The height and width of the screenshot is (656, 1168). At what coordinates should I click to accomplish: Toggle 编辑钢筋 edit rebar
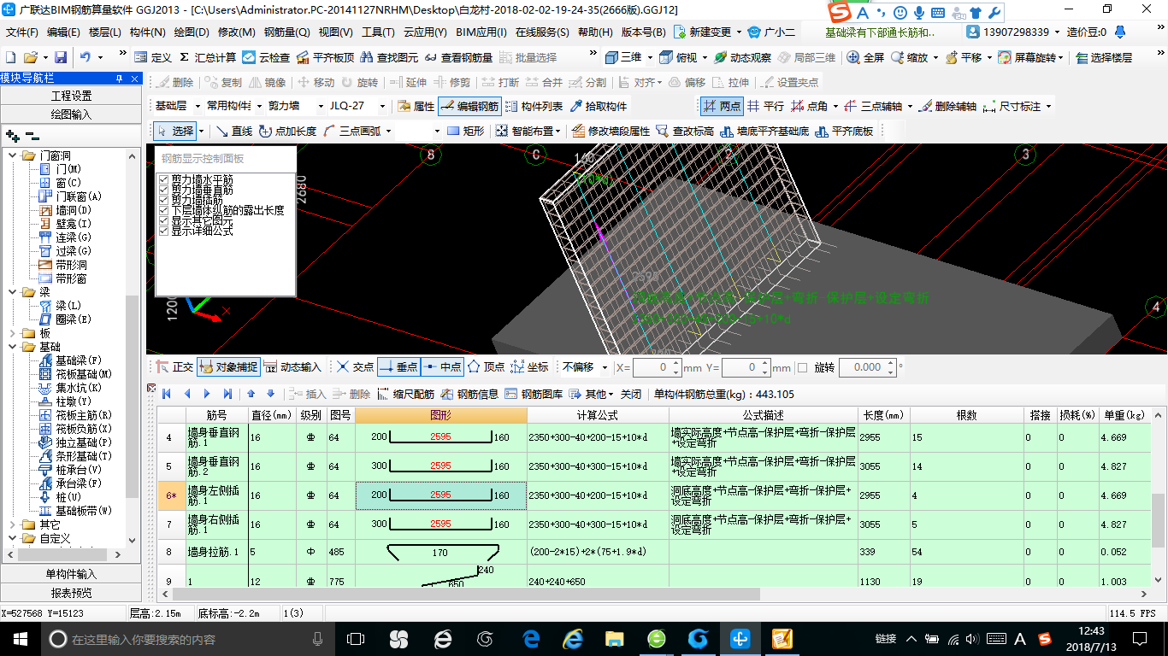pos(469,106)
